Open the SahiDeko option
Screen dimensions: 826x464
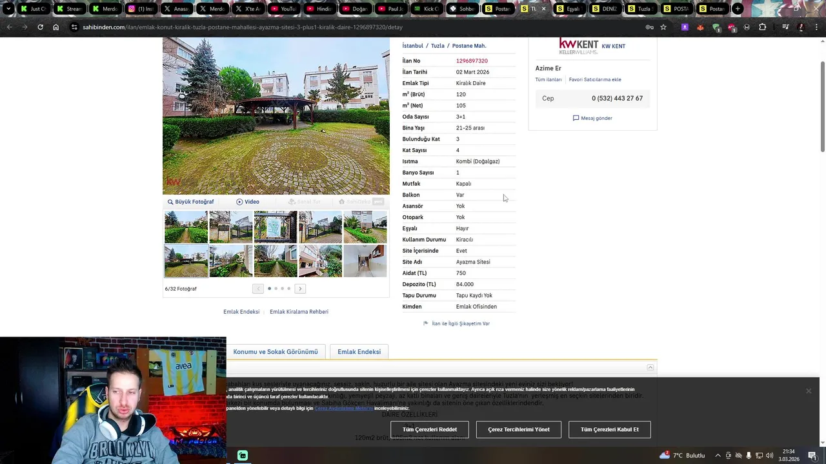[361, 202]
